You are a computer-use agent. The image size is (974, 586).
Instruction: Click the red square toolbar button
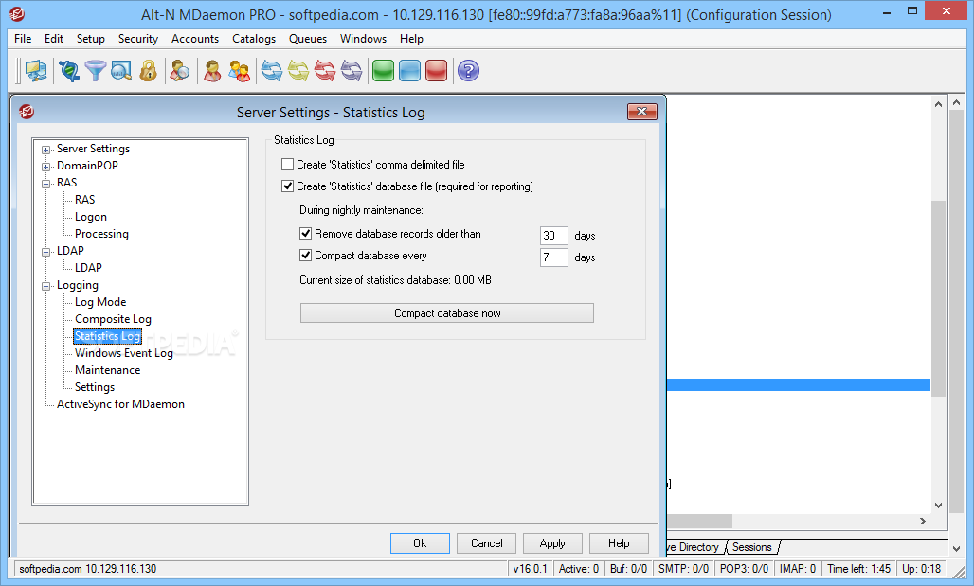point(437,71)
